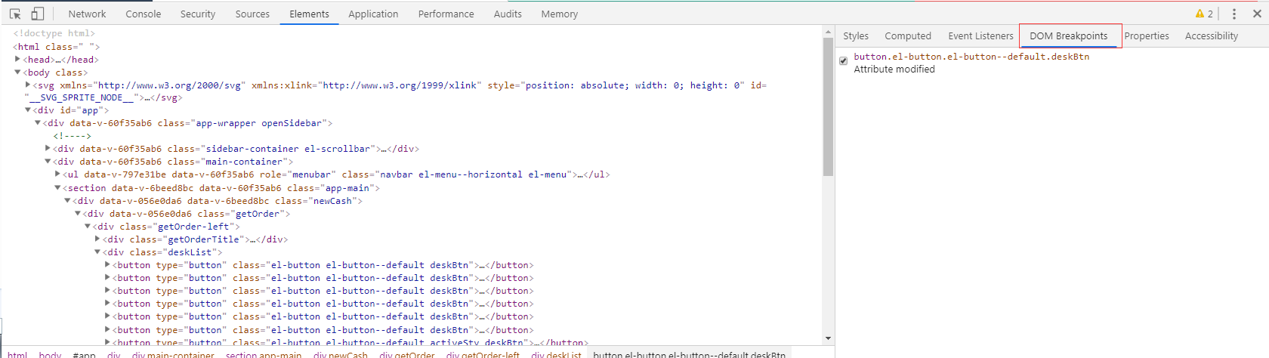The height and width of the screenshot is (358, 1269).
Task: Collapse the body node
Action: (18, 72)
